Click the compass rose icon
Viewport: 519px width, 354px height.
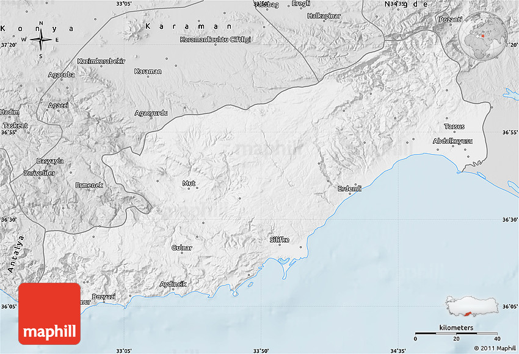pyautogui.click(x=41, y=40)
